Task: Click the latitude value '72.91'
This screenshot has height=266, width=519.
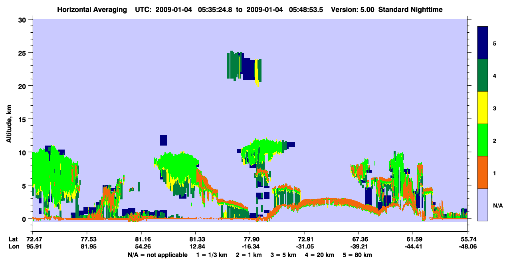Action: click(x=304, y=239)
